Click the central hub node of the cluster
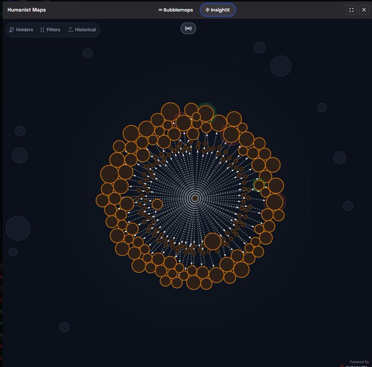 click(195, 198)
